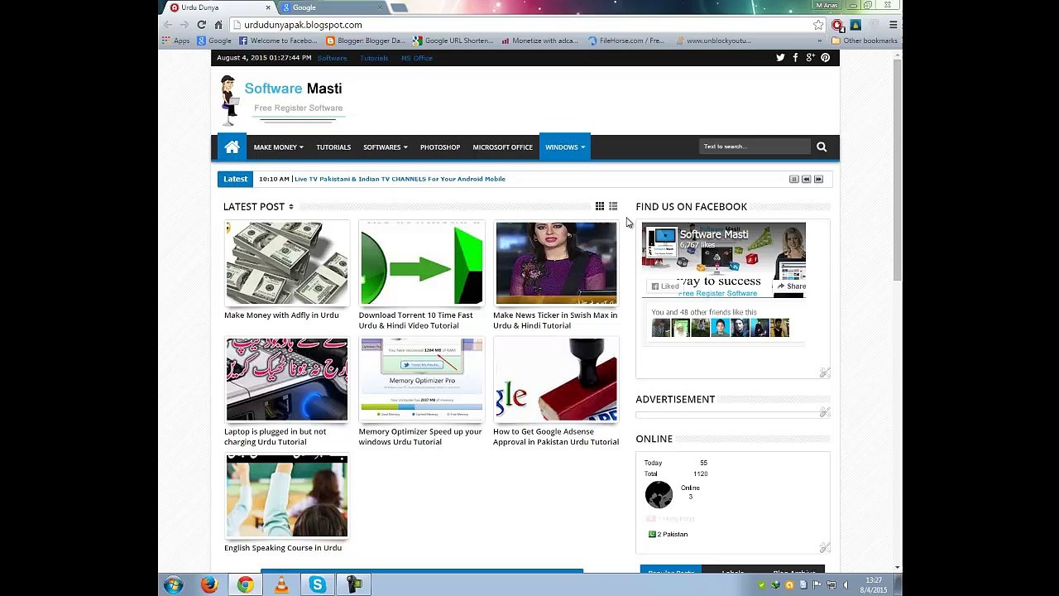Open Make News Ticker in Swish Max post

click(555, 320)
